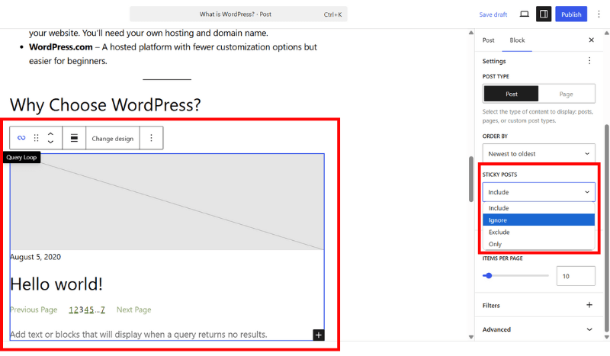Move block up with the up arrow
The width and height of the screenshot is (610, 356).
point(50,134)
